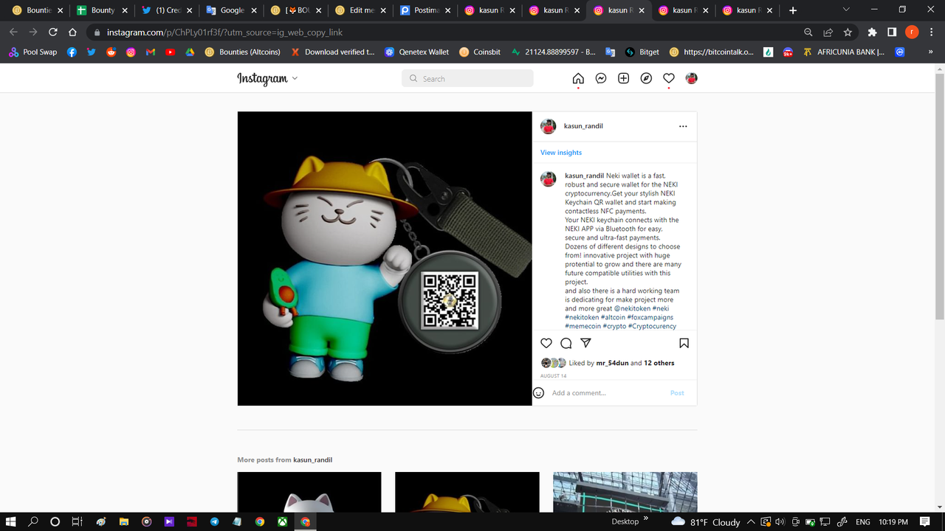Open Explore with the compass icon
Image resolution: width=945 pixels, height=531 pixels.
(646, 77)
